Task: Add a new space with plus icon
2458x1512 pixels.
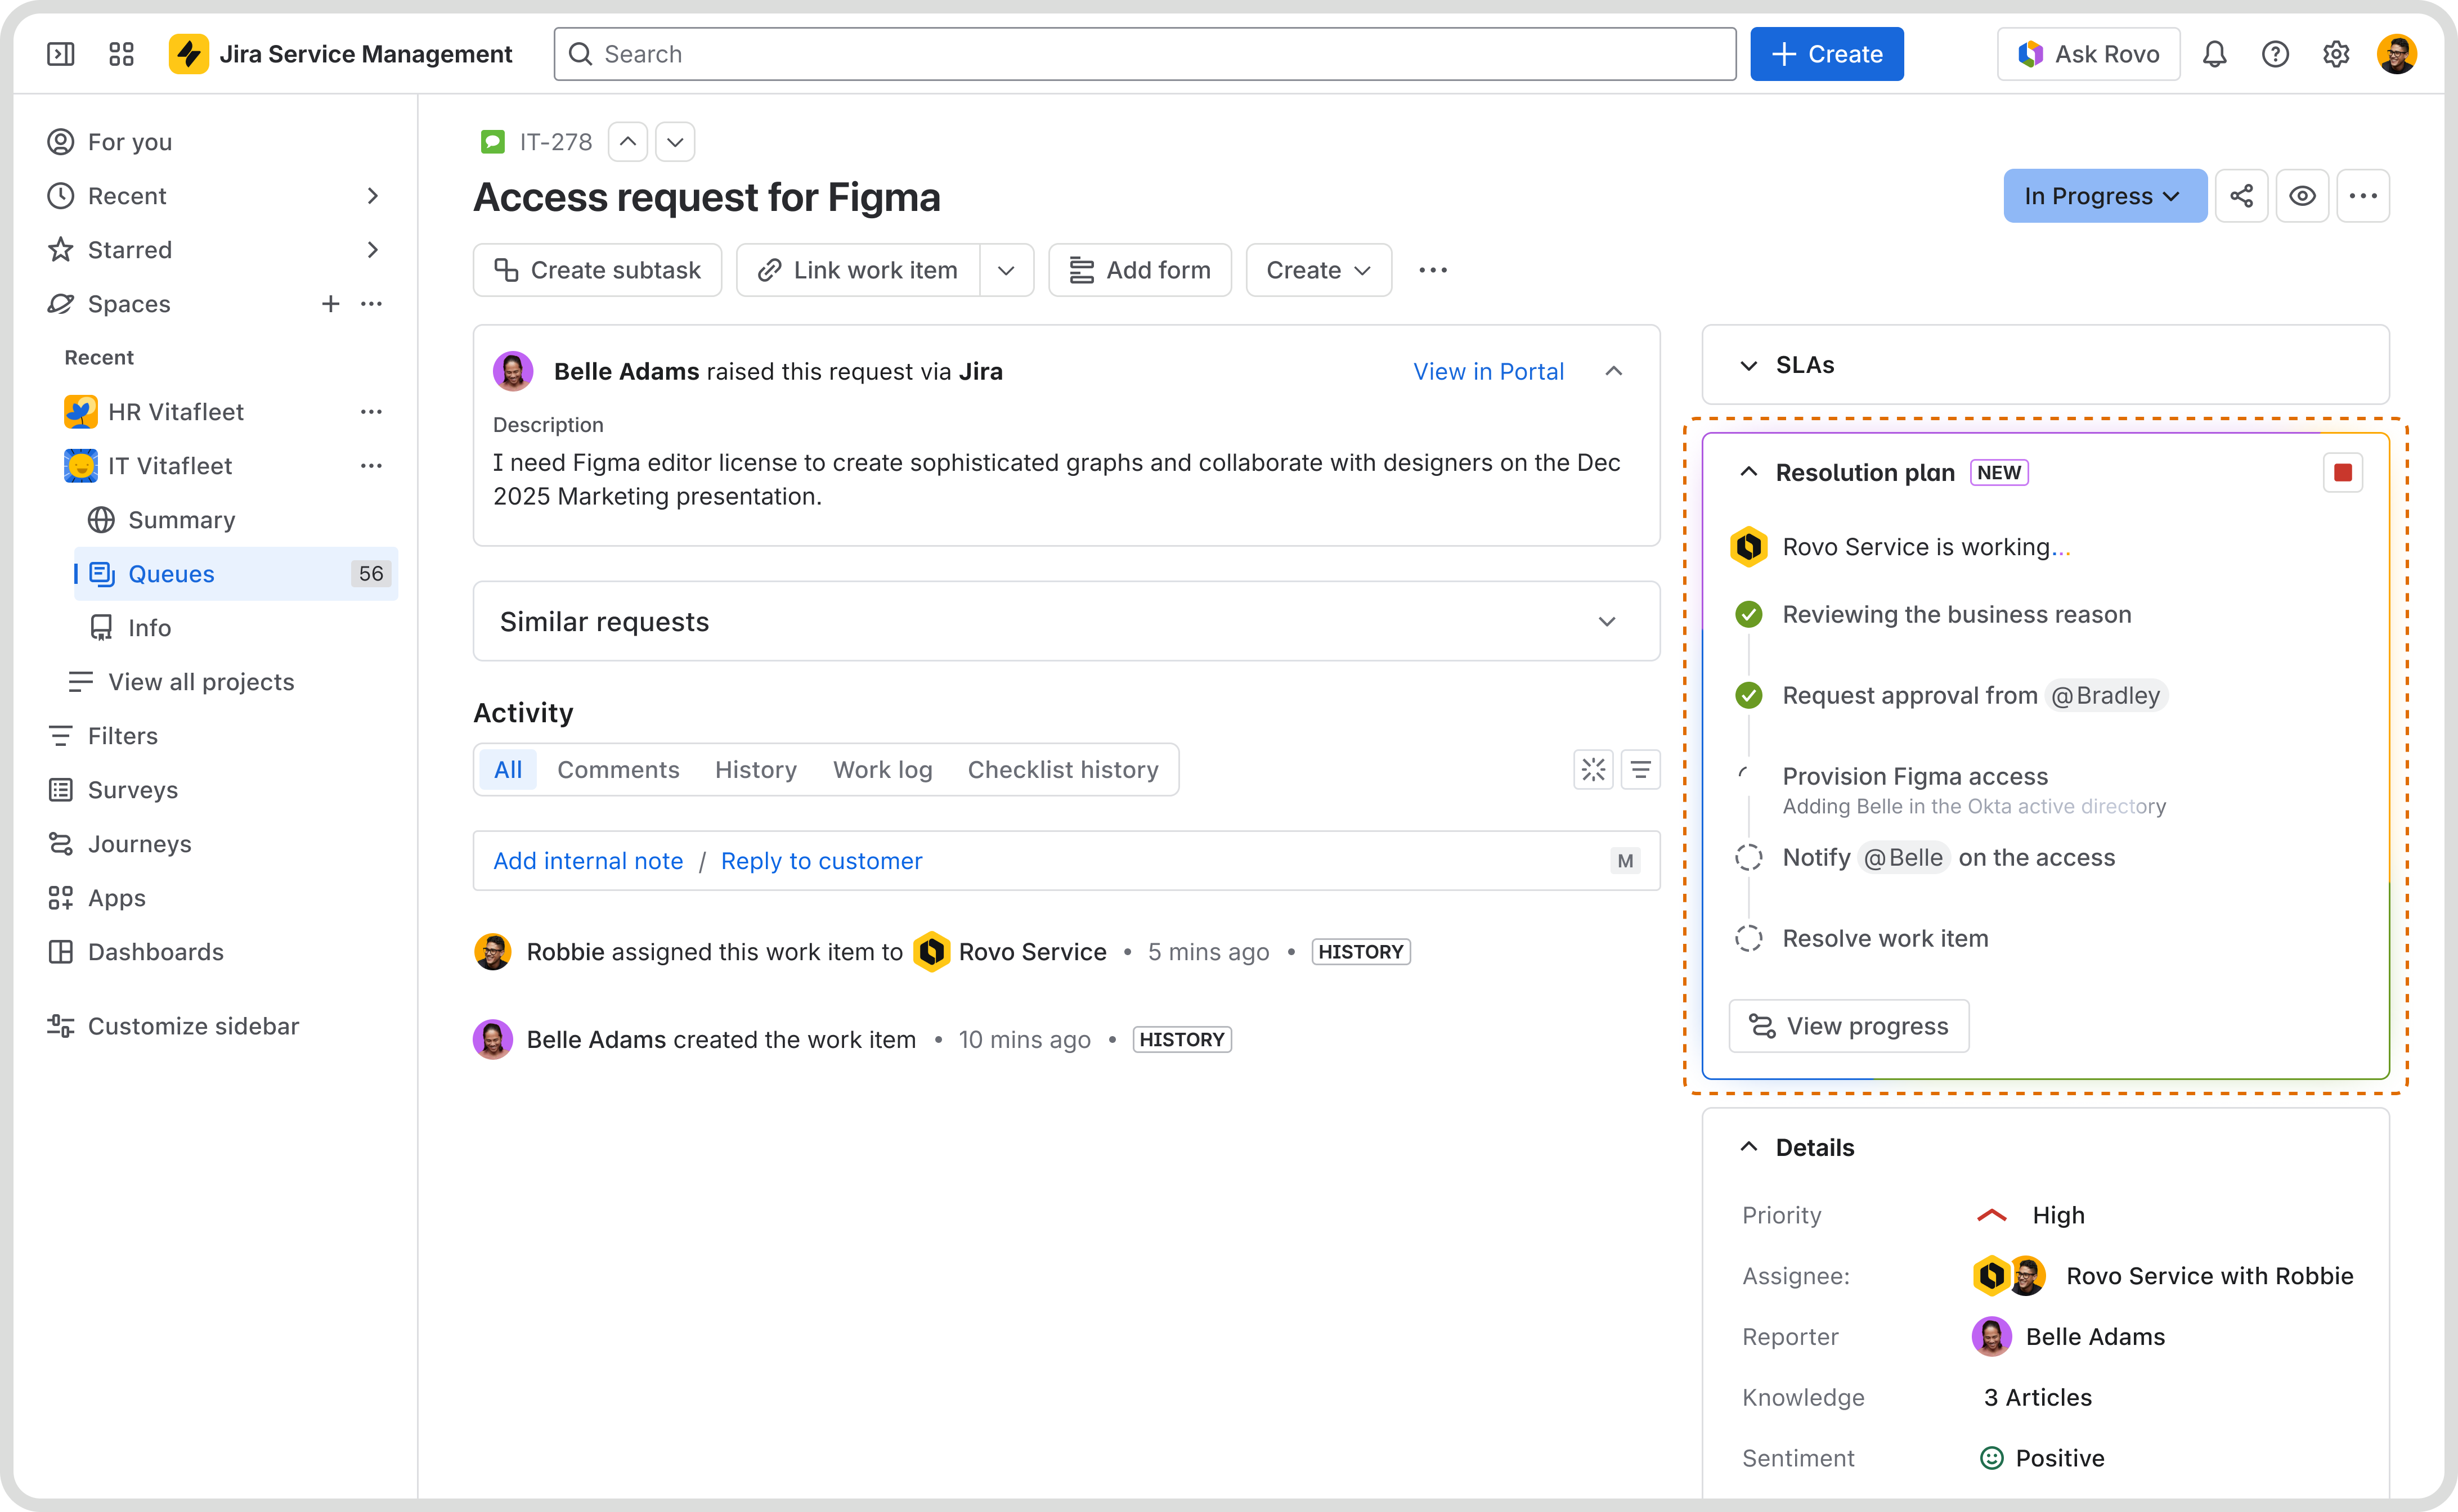Action: pos(330,304)
